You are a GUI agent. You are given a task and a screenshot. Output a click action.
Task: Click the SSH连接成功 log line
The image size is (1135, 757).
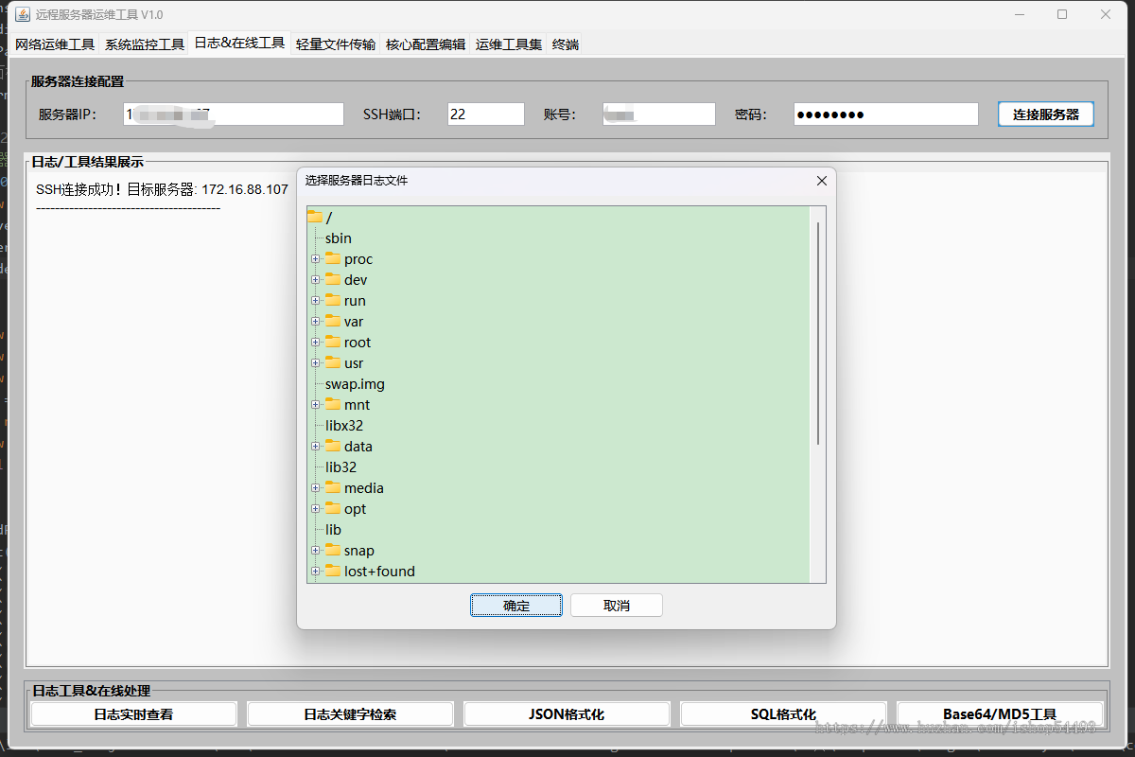tap(162, 189)
